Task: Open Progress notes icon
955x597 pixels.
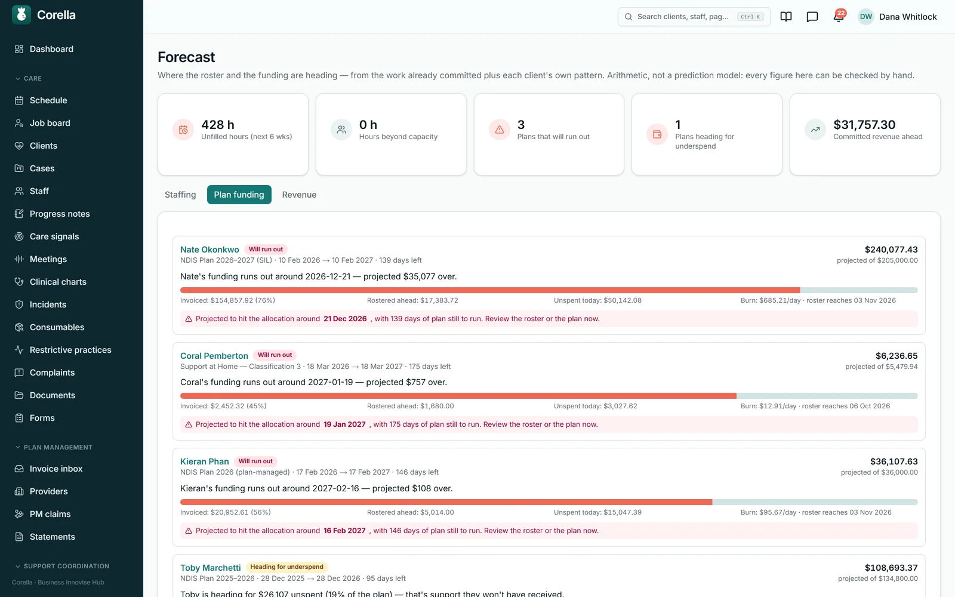Action: (19, 214)
